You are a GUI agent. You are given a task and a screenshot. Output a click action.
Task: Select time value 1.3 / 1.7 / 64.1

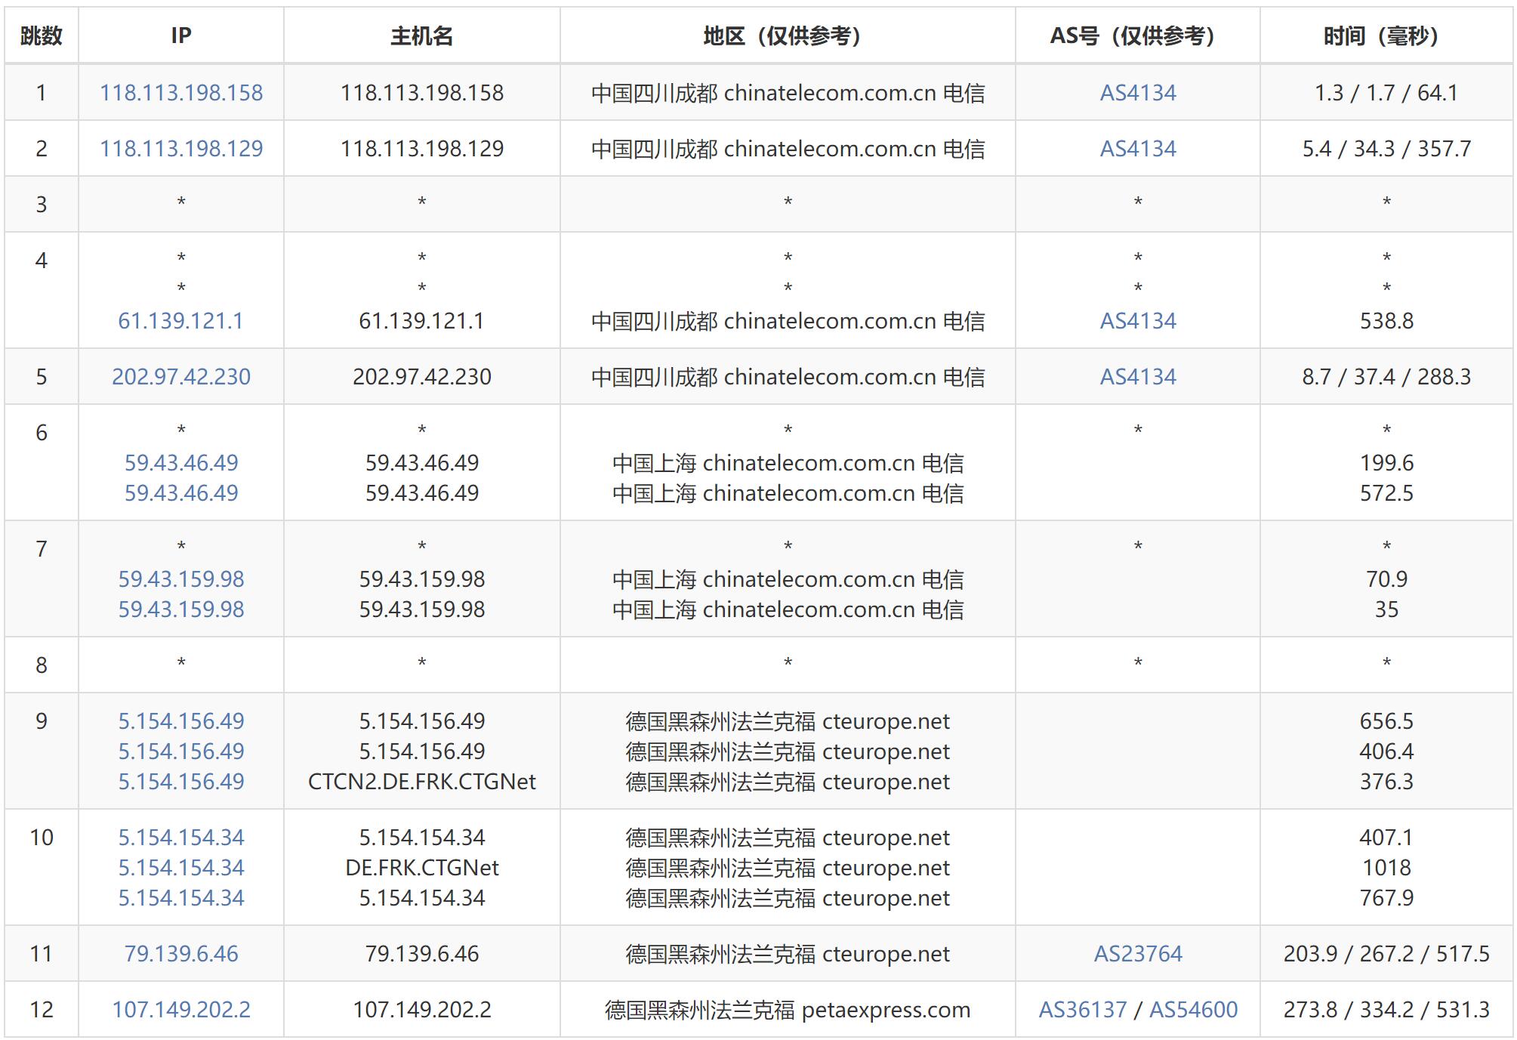pyautogui.click(x=1386, y=93)
